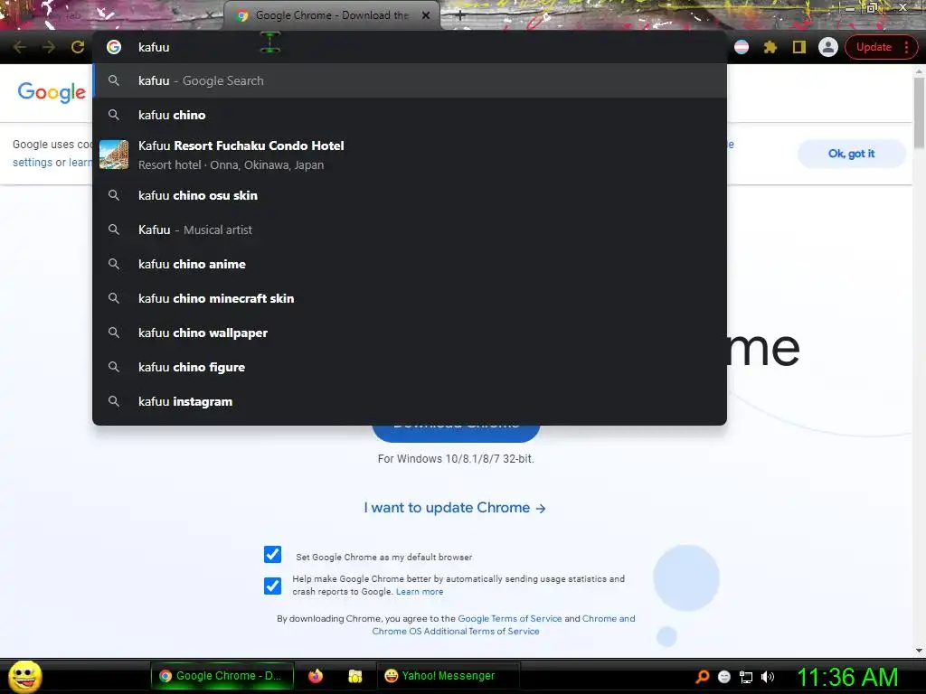Select the "kafuu - Google Search" suggestion
The width and height of the screenshot is (926, 694).
(410, 80)
